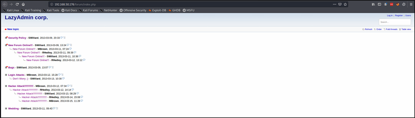Open the cookie extension icon

pyautogui.click(x=404, y=4)
